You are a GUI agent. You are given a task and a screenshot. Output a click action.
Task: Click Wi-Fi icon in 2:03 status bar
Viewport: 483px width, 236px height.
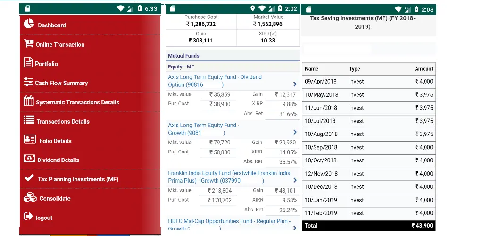pyautogui.click(x=398, y=9)
